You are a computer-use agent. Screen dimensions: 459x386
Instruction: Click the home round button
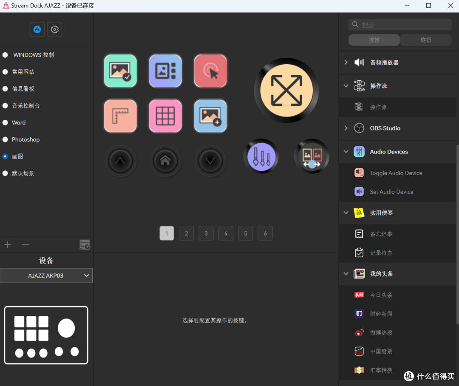[x=165, y=161]
